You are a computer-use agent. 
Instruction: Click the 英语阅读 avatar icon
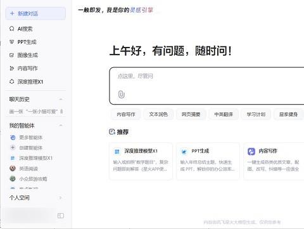(13, 168)
